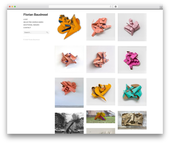Click the red close window button
This screenshot has height=144, width=170.
10,7
